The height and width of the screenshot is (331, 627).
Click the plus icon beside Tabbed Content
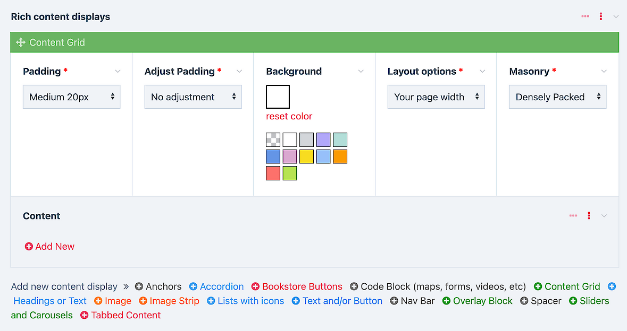tap(85, 315)
